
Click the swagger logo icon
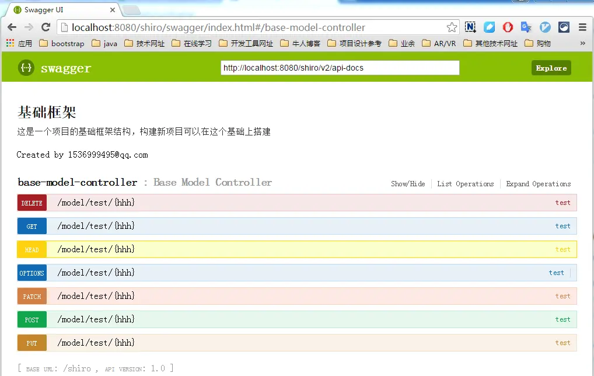tap(26, 68)
